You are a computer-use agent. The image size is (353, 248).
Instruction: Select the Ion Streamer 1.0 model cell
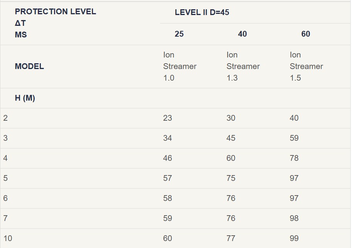[x=180, y=66]
